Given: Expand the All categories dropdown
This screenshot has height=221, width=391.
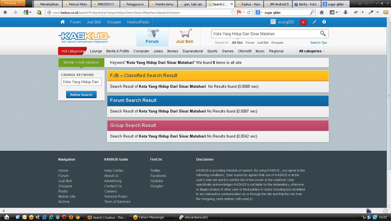Looking at the screenshot, I should click(312, 51).
